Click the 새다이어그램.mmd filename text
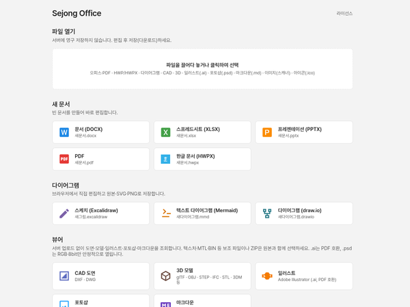Screen dimensions: 410x307 [193, 217]
